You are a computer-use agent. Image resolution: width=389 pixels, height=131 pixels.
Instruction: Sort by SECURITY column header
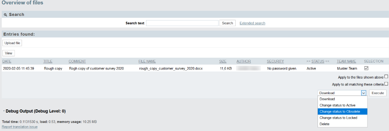coord(275,61)
